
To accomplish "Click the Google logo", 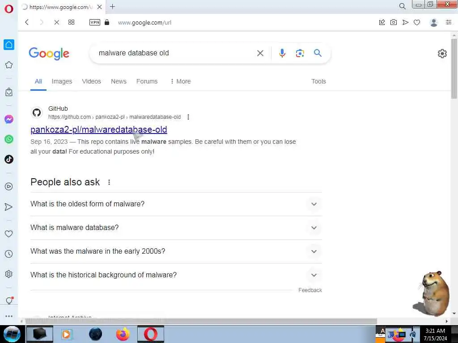I will (49, 54).
